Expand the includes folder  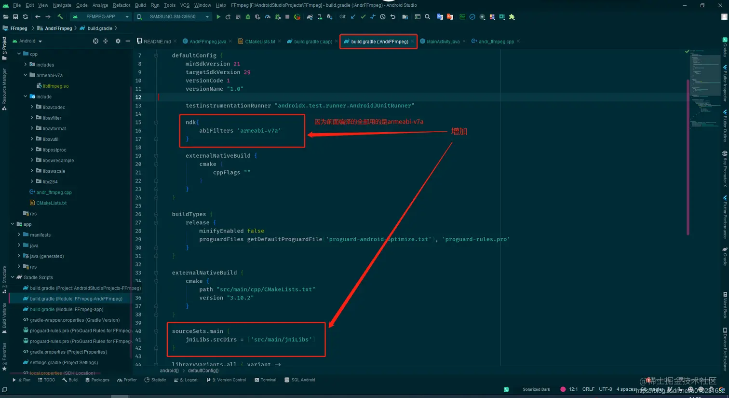click(26, 64)
